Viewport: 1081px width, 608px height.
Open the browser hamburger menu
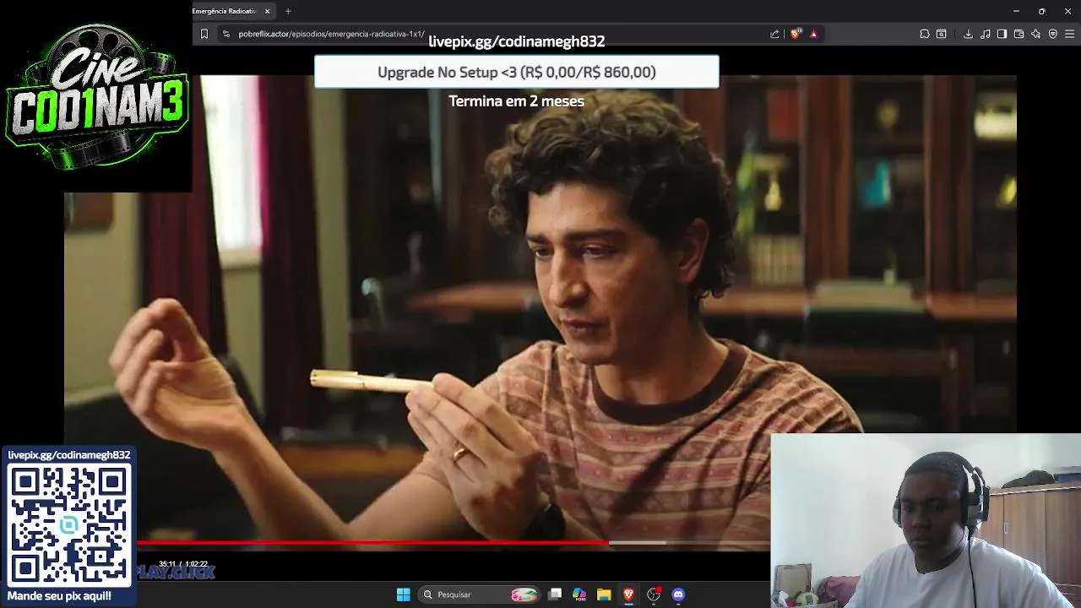pos(1070,34)
